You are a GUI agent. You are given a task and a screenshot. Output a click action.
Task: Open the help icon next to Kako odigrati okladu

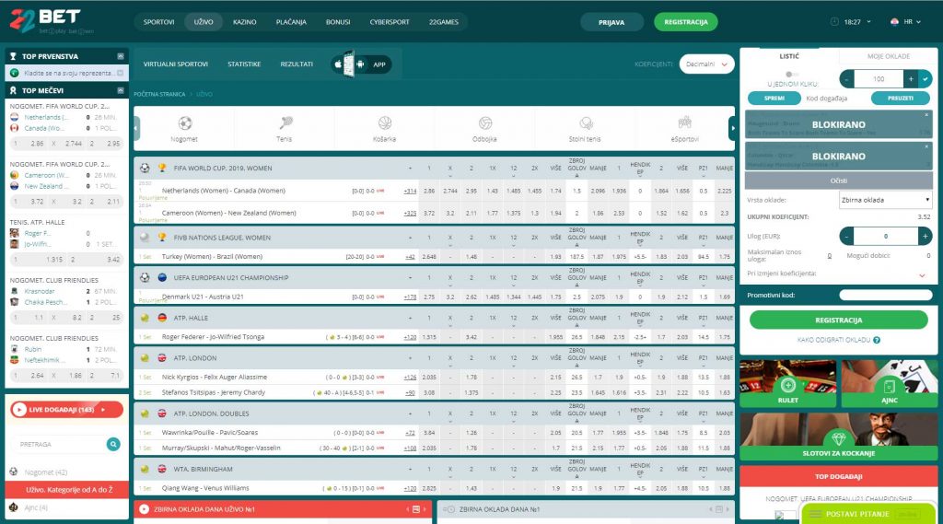[x=877, y=340]
